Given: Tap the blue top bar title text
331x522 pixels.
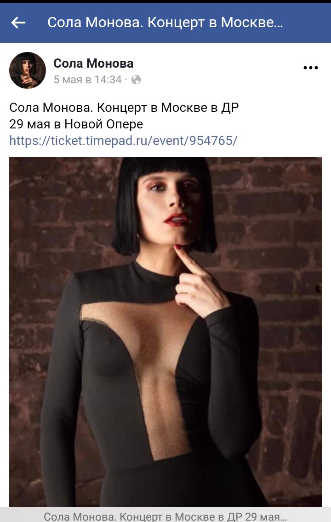Looking at the screenshot, I should pos(165,23).
